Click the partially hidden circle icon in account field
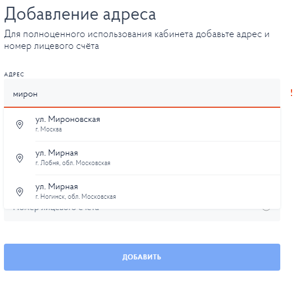 click(266, 209)
